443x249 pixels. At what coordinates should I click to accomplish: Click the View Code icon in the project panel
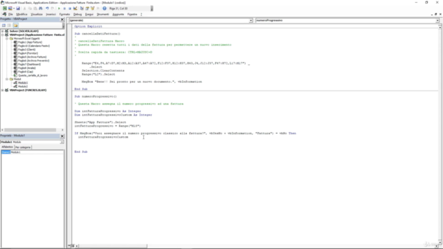coord(3,26)
